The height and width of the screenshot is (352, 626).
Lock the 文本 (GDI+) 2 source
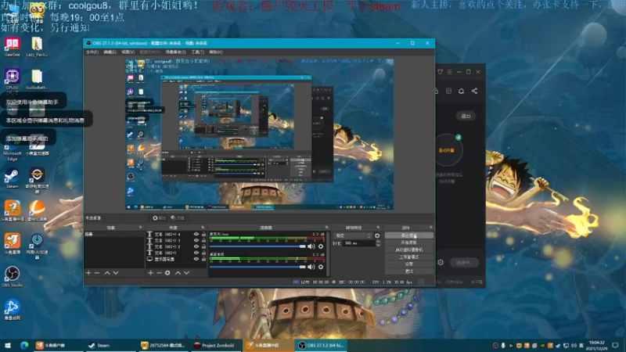click(x=203, y=246)
